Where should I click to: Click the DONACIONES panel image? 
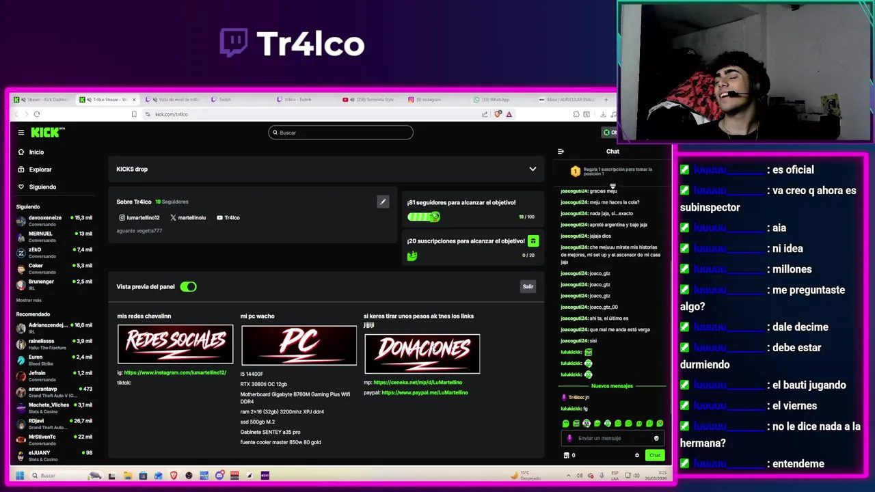coord(422,354)
